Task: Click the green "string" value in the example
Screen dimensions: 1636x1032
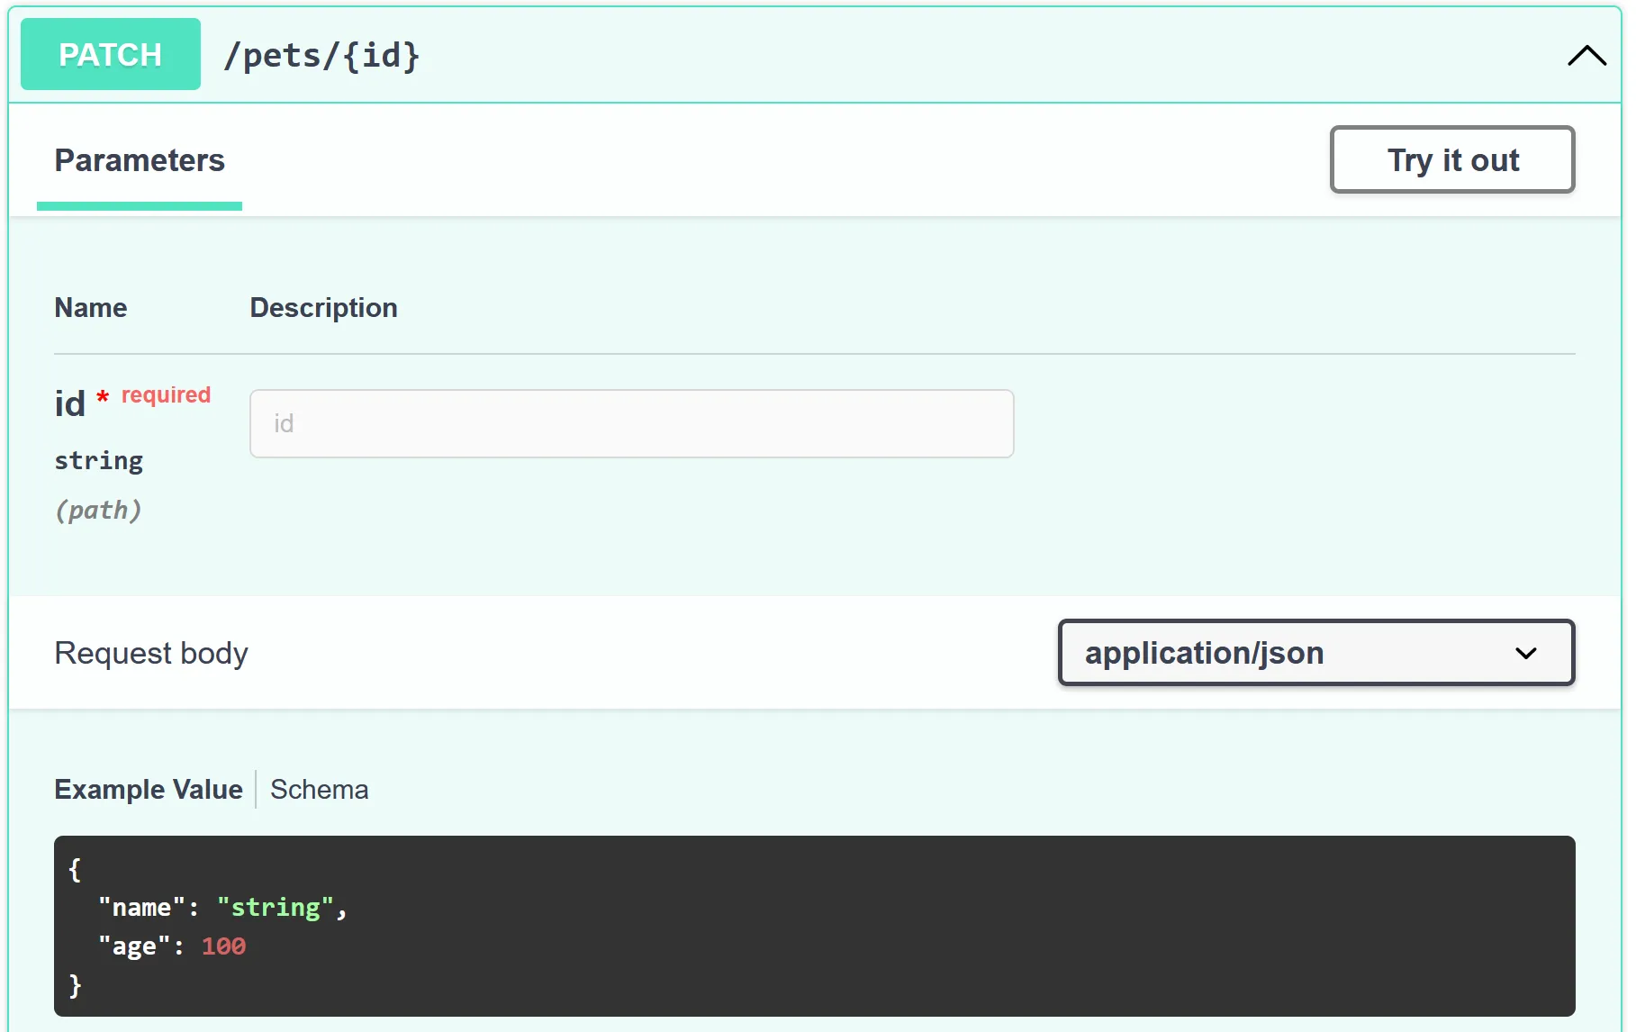Action: coord(276,908)
